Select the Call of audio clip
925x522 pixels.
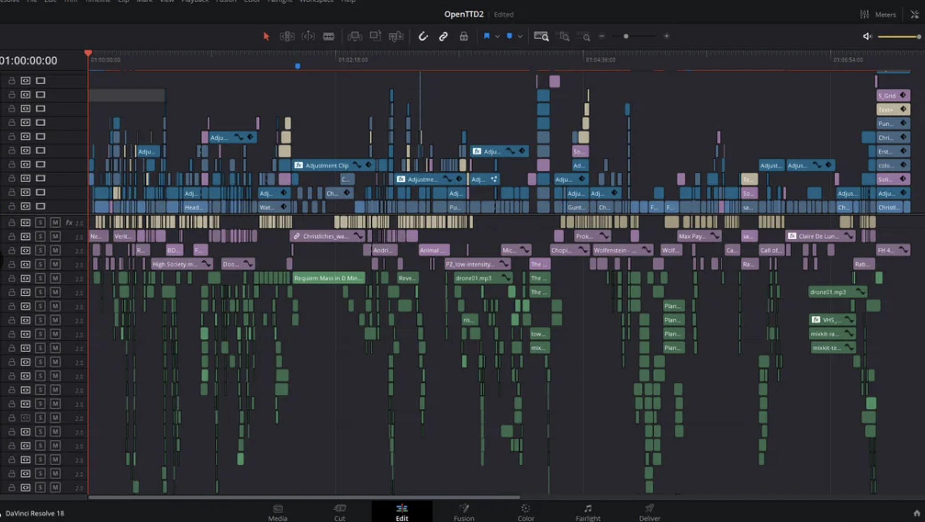point(772,250)
